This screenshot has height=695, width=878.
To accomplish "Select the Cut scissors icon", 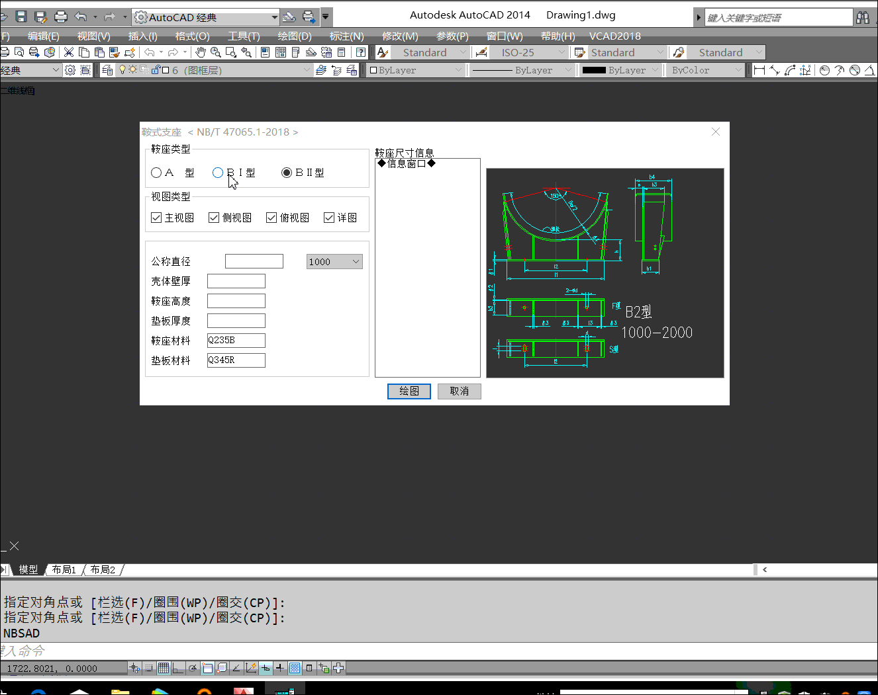I will point(69,52).
